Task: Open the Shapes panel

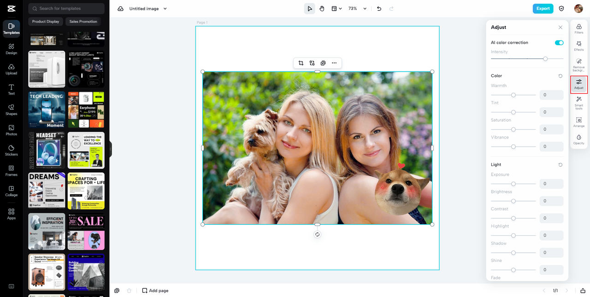Action: point(11,110)
